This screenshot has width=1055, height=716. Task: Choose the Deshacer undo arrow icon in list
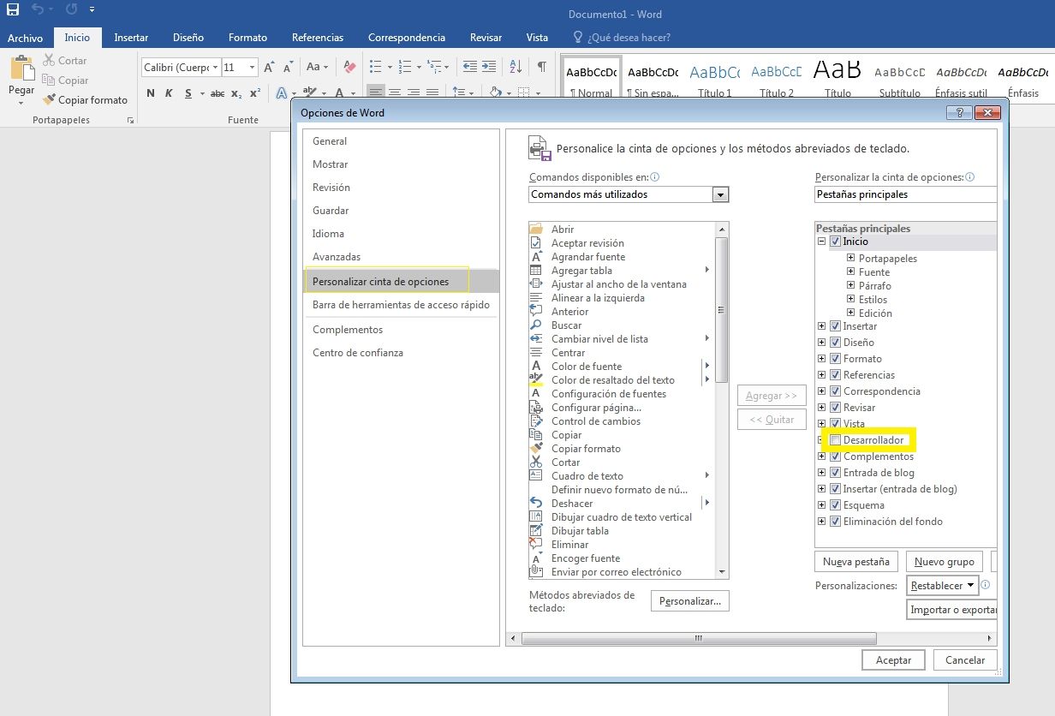coord(537,504)
